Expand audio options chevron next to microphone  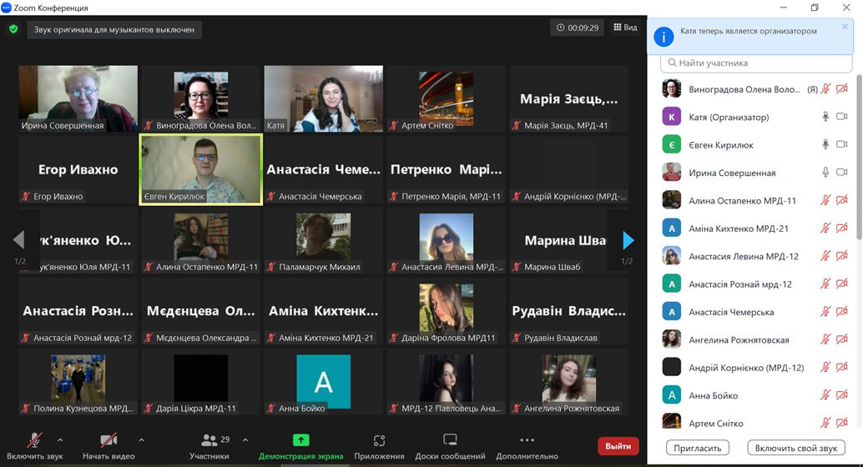tap(60, 439)
